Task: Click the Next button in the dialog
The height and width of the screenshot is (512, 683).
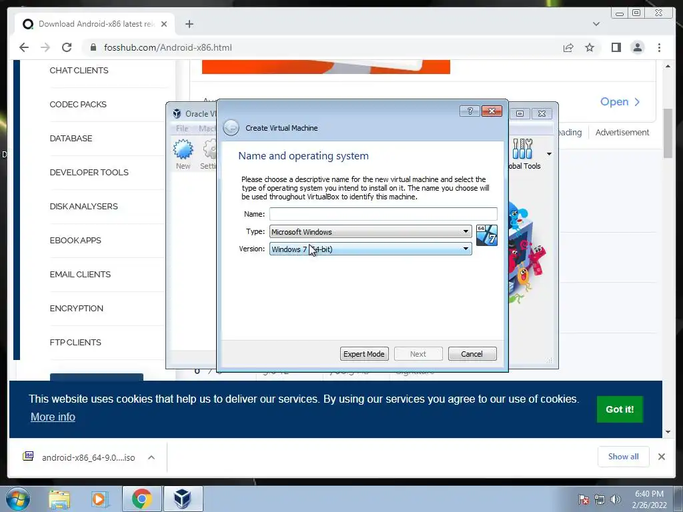Action: pos(418,354)
